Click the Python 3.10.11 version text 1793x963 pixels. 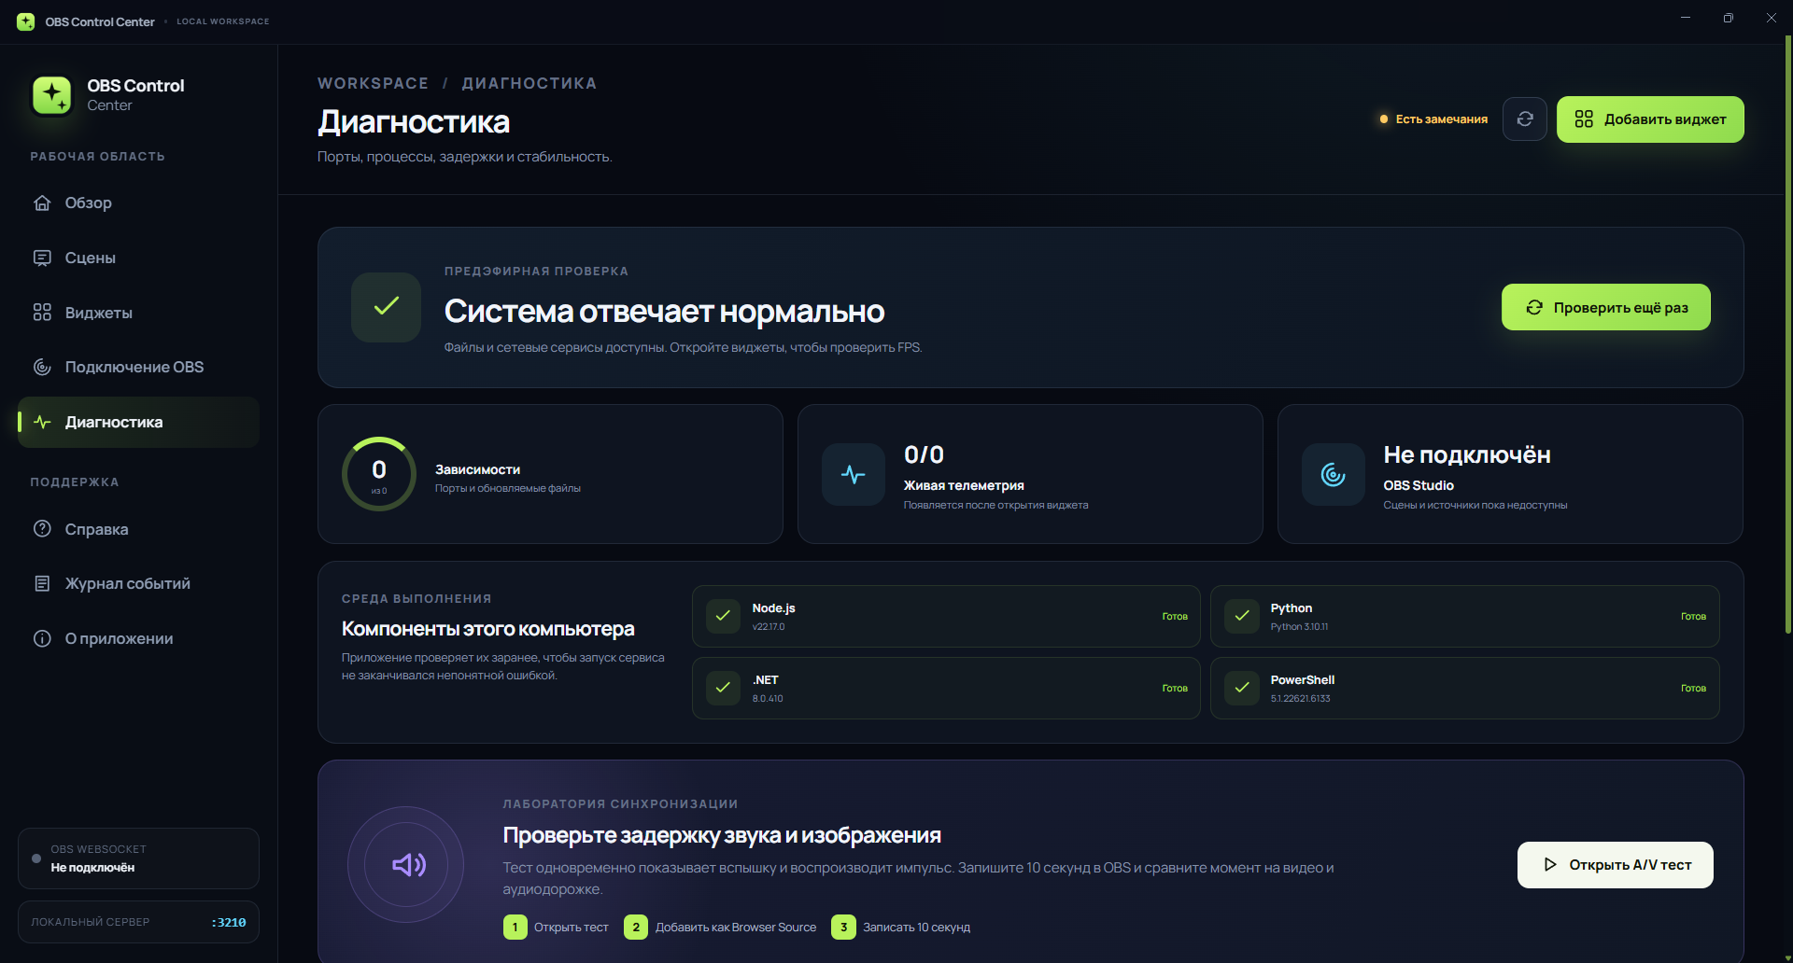click(1299, 627)
